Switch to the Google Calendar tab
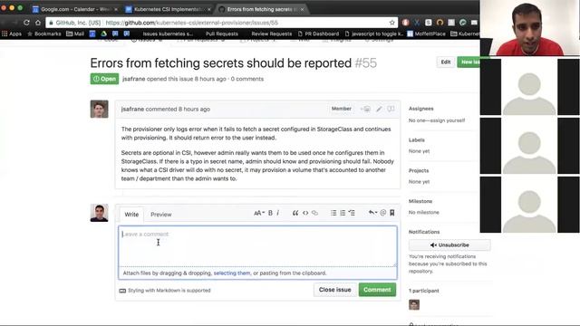The height and width of the screenshot is (326, 580). (74, 9)
